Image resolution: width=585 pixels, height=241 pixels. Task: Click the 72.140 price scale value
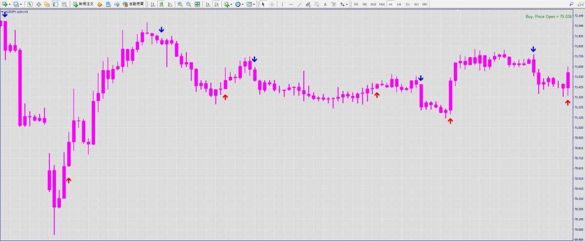[x=579, y=16]
